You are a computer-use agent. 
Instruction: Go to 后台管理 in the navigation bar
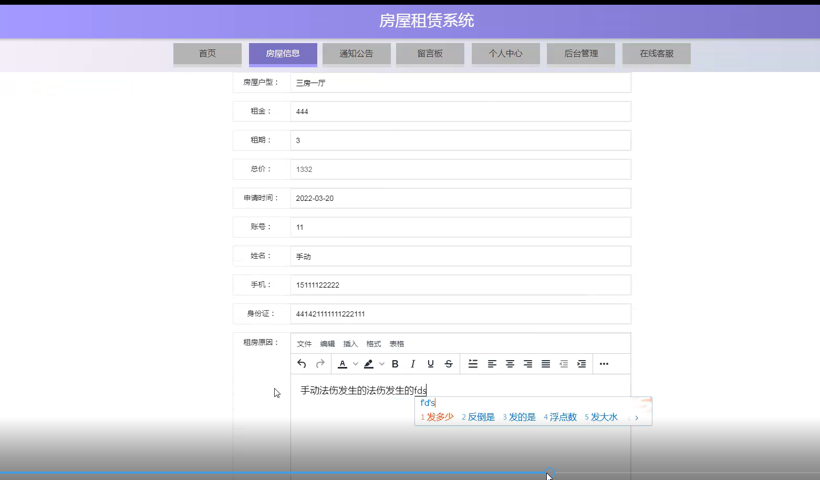tap(580, 53)
